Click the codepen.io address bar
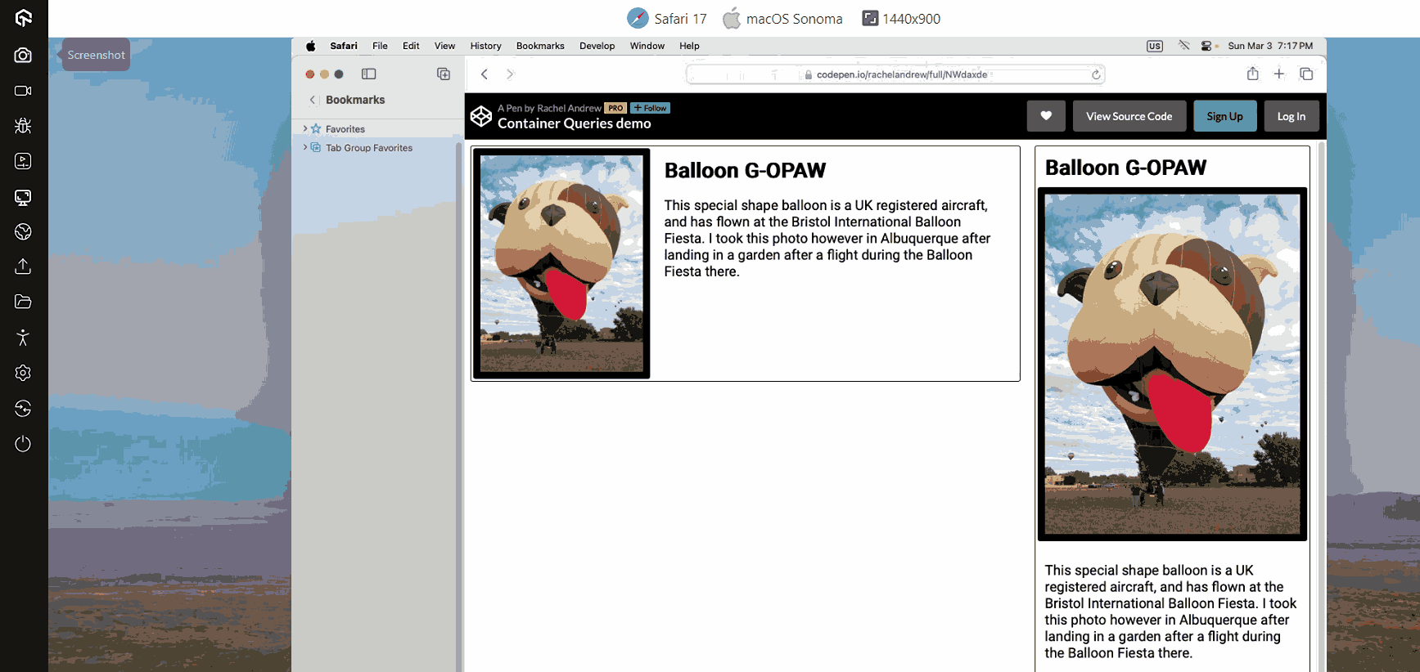This screenshot has width=1420, height=672. tap(900, 74)
